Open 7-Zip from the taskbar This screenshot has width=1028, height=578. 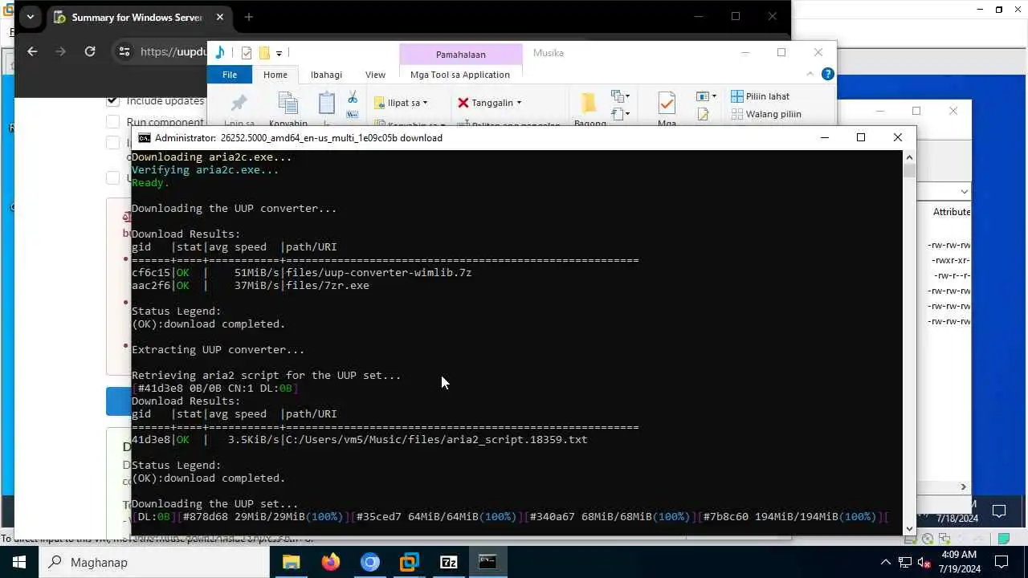448,562
